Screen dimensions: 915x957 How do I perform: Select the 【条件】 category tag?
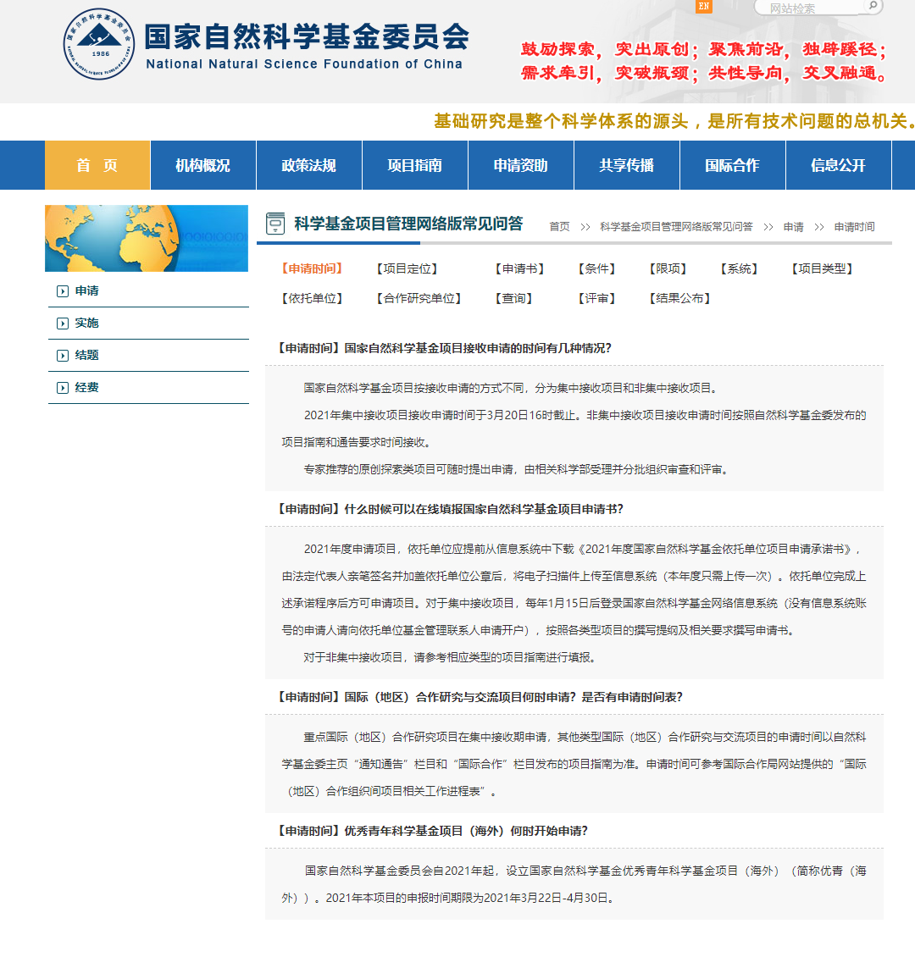[597, 268]
